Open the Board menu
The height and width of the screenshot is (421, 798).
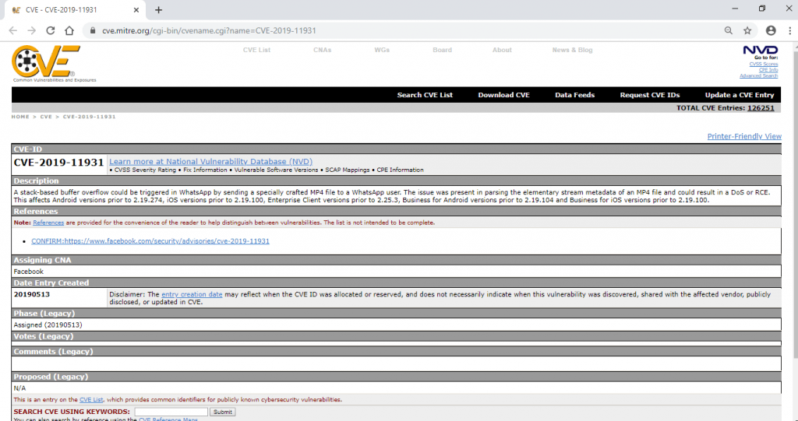tap(443, 50)
